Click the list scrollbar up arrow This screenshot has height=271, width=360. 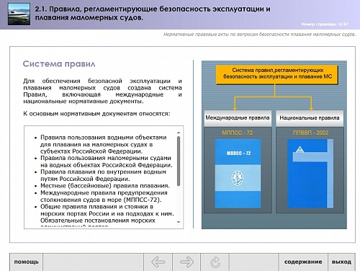coord(179,133)
